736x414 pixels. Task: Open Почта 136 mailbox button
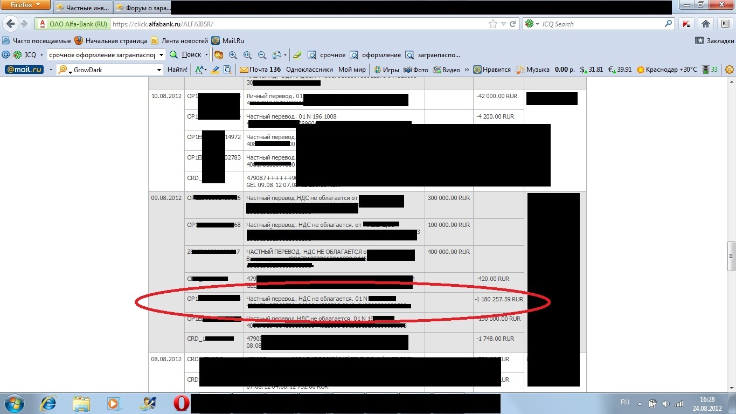click(260, 70)
